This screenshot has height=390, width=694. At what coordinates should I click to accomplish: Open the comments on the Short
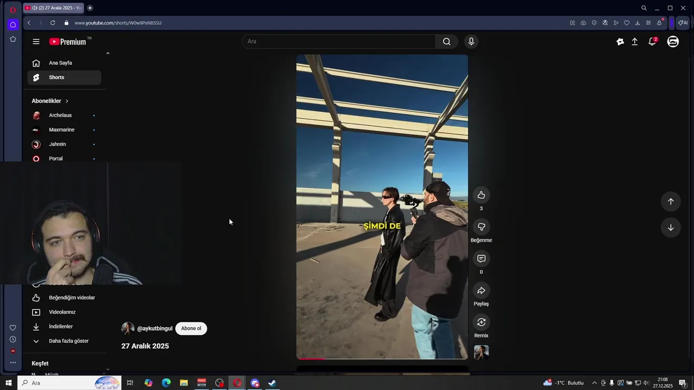[x=481, y=259]
